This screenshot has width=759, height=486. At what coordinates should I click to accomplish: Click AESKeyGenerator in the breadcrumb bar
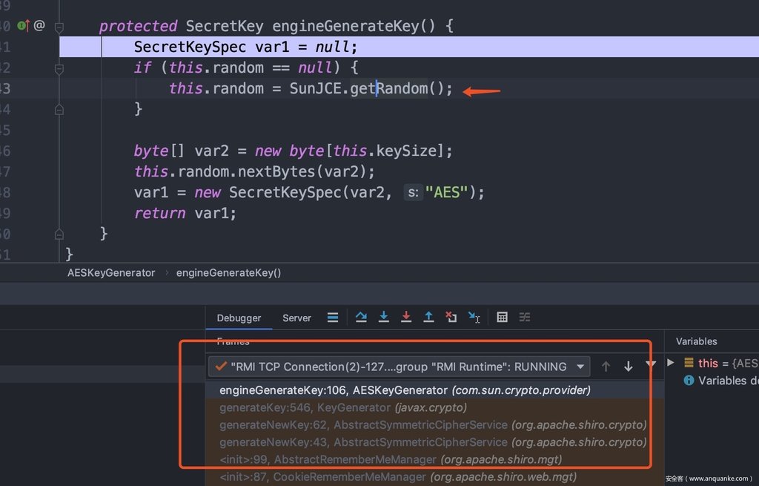(111, 272)
